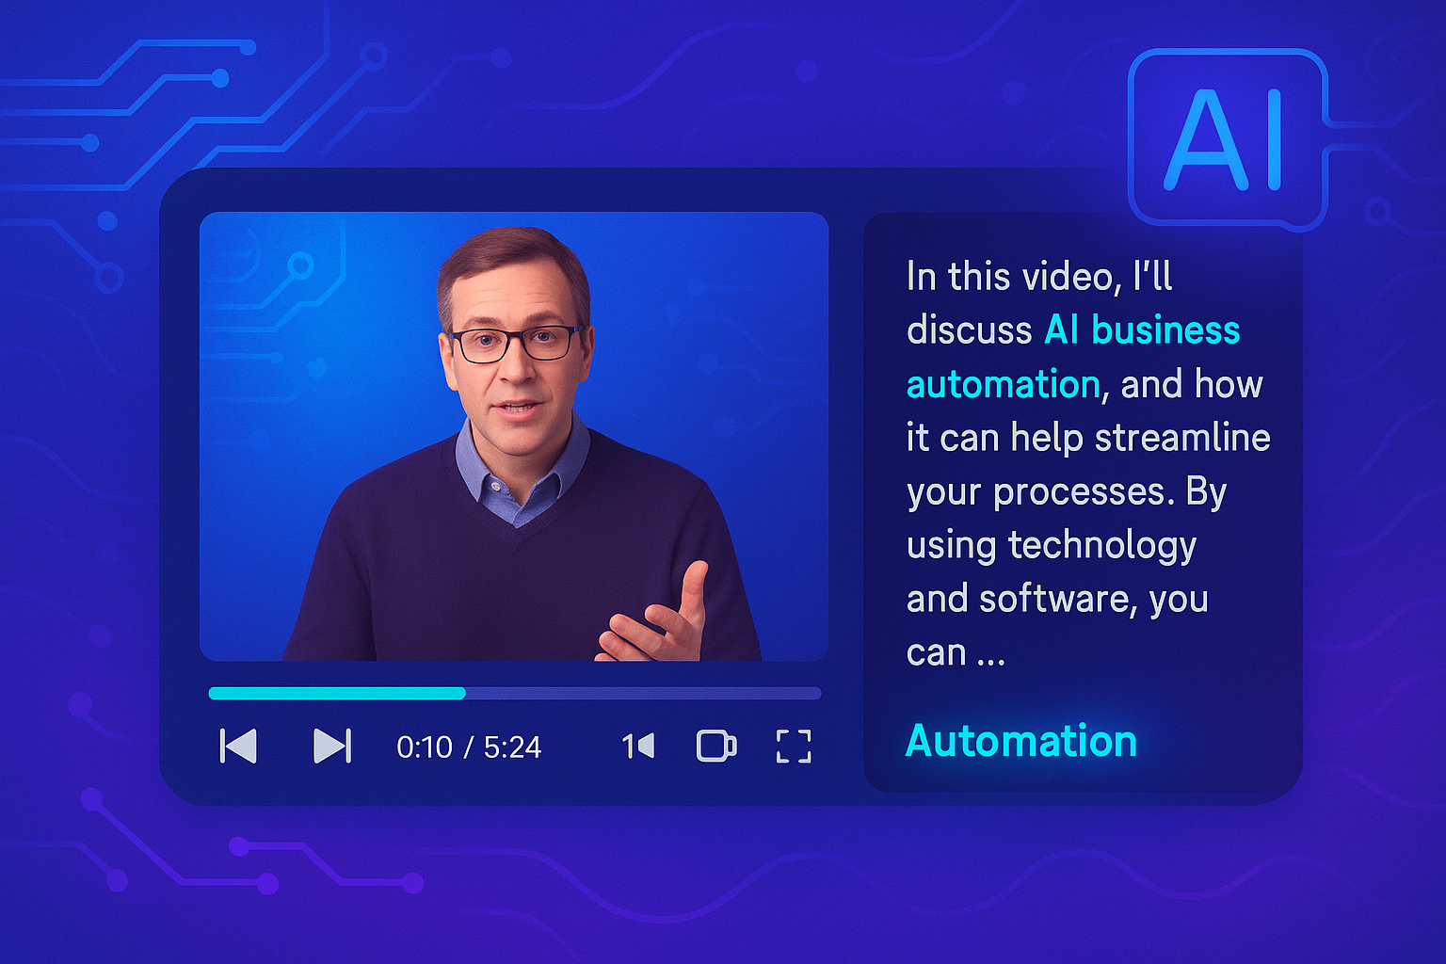This screenshot has height=964, width=1446.
Task: Click the 'and software, you' transcript line
Action: tap(1057, 600)
